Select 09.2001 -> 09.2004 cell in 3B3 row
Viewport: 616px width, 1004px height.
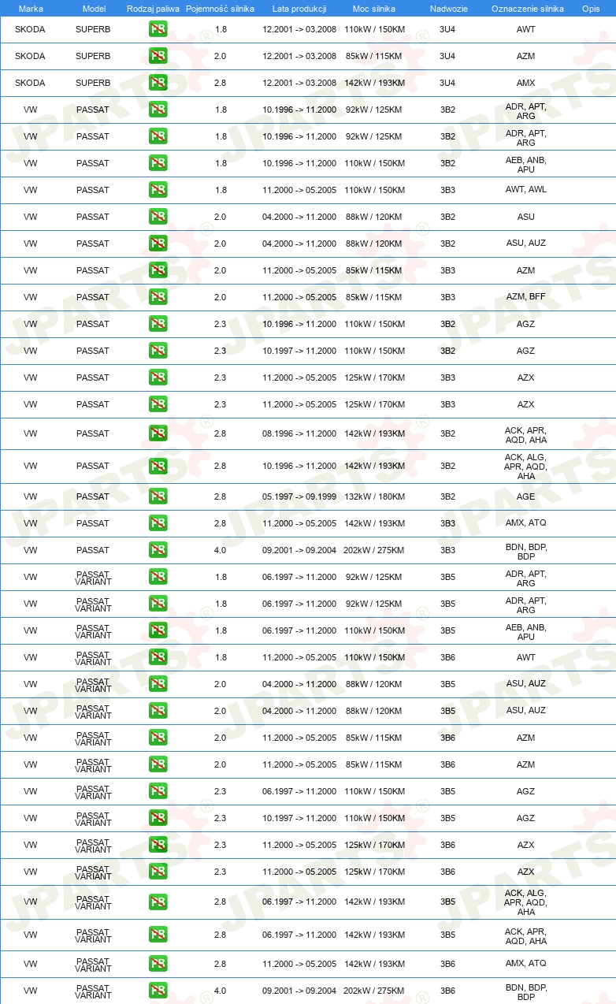coord(299,550)
